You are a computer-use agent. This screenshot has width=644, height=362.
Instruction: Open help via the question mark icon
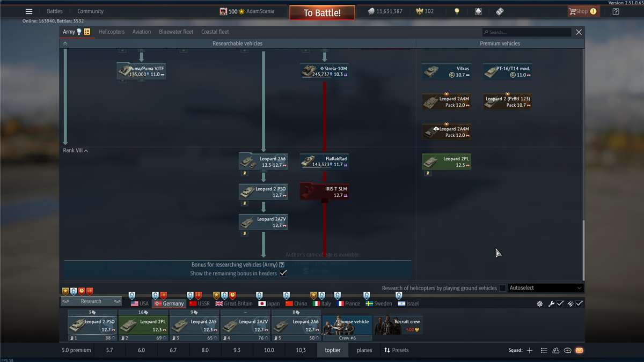click(615, 11)
